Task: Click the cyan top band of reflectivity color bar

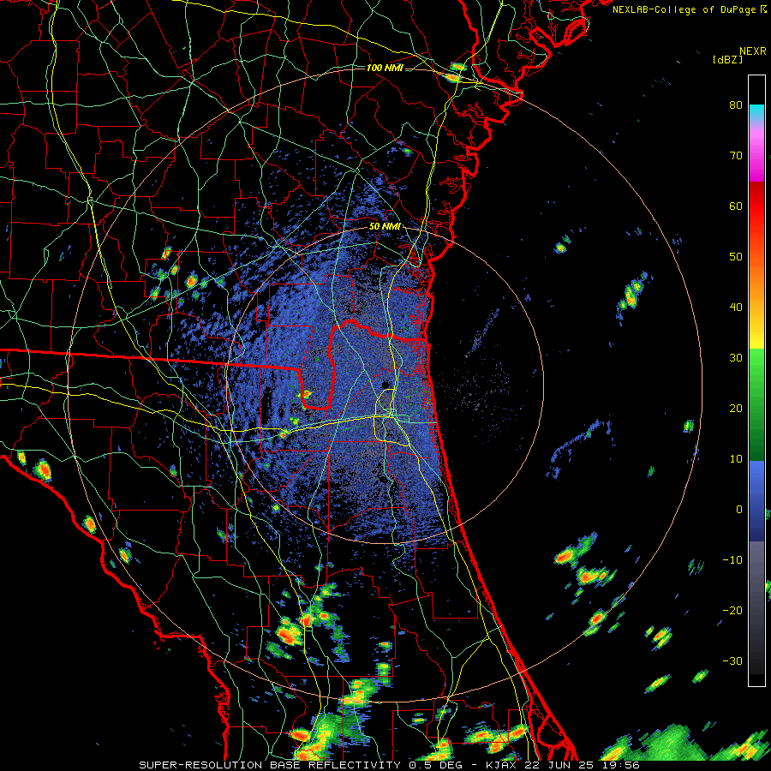Action: point(756,114)
